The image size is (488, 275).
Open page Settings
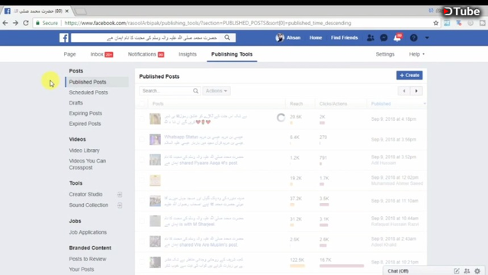(385, 54)
